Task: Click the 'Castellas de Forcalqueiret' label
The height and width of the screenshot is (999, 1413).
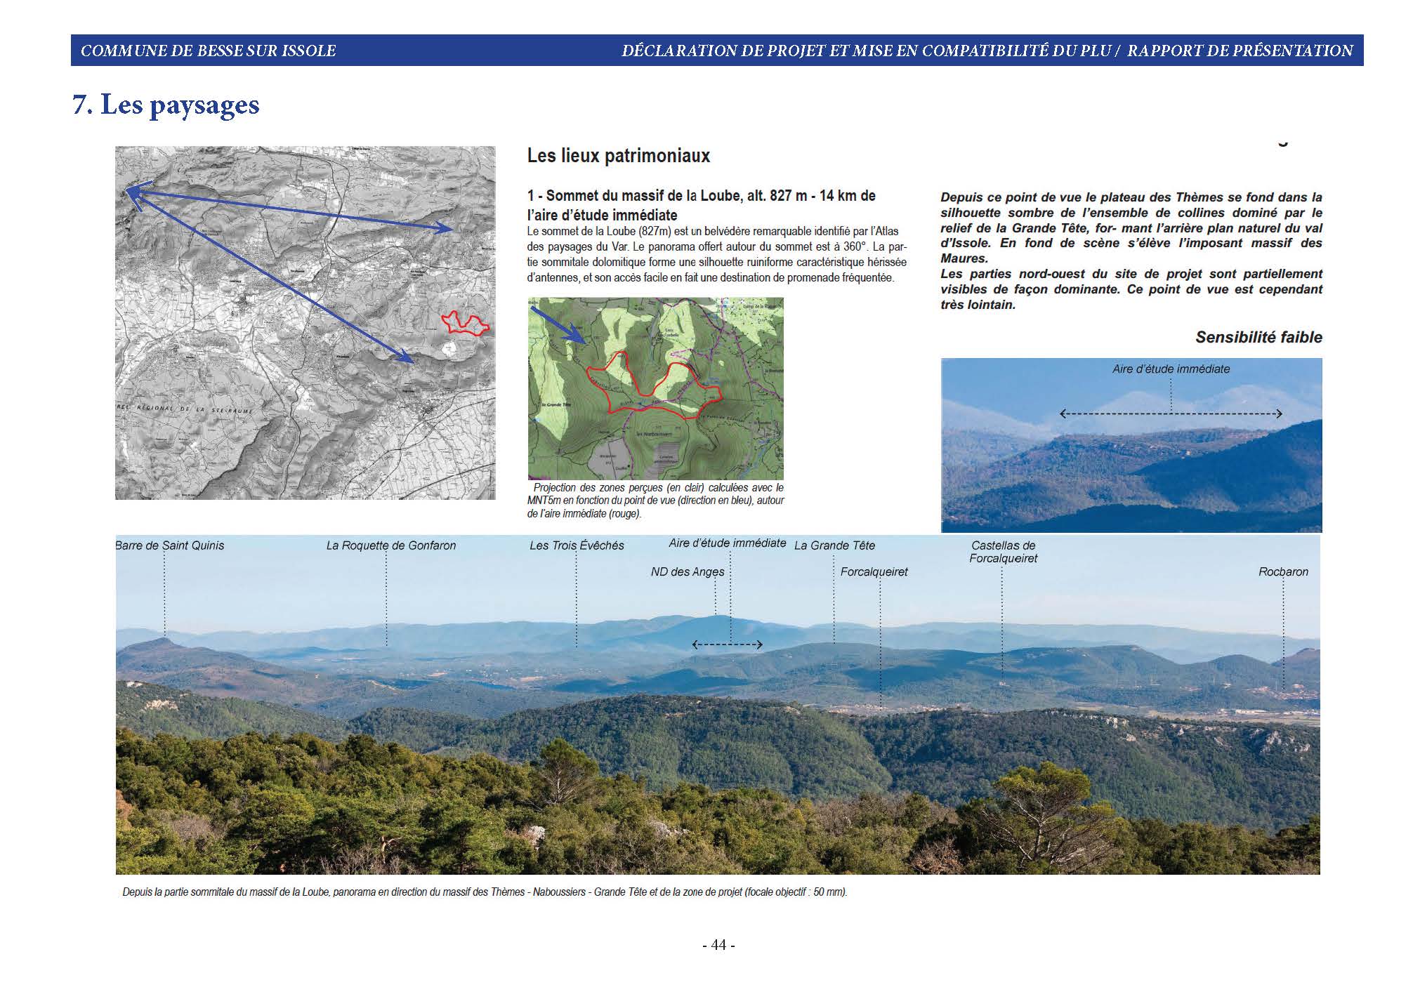Action: click(1003, 552)
